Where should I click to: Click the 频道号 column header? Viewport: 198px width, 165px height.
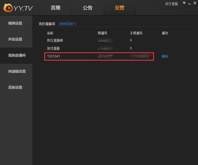pos(102,33)
